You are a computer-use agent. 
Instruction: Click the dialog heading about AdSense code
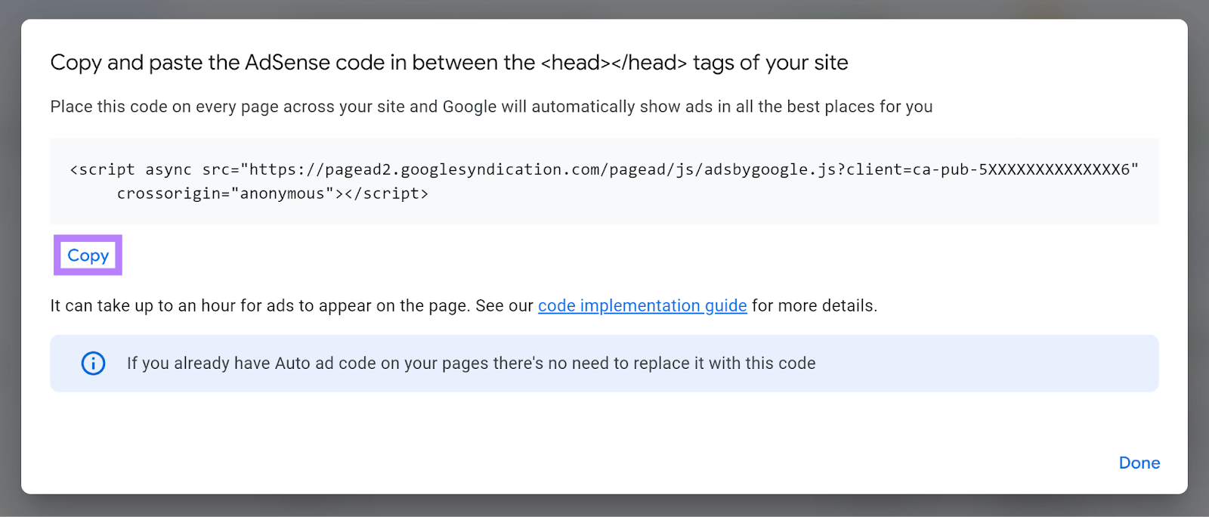tap(449, 63)
